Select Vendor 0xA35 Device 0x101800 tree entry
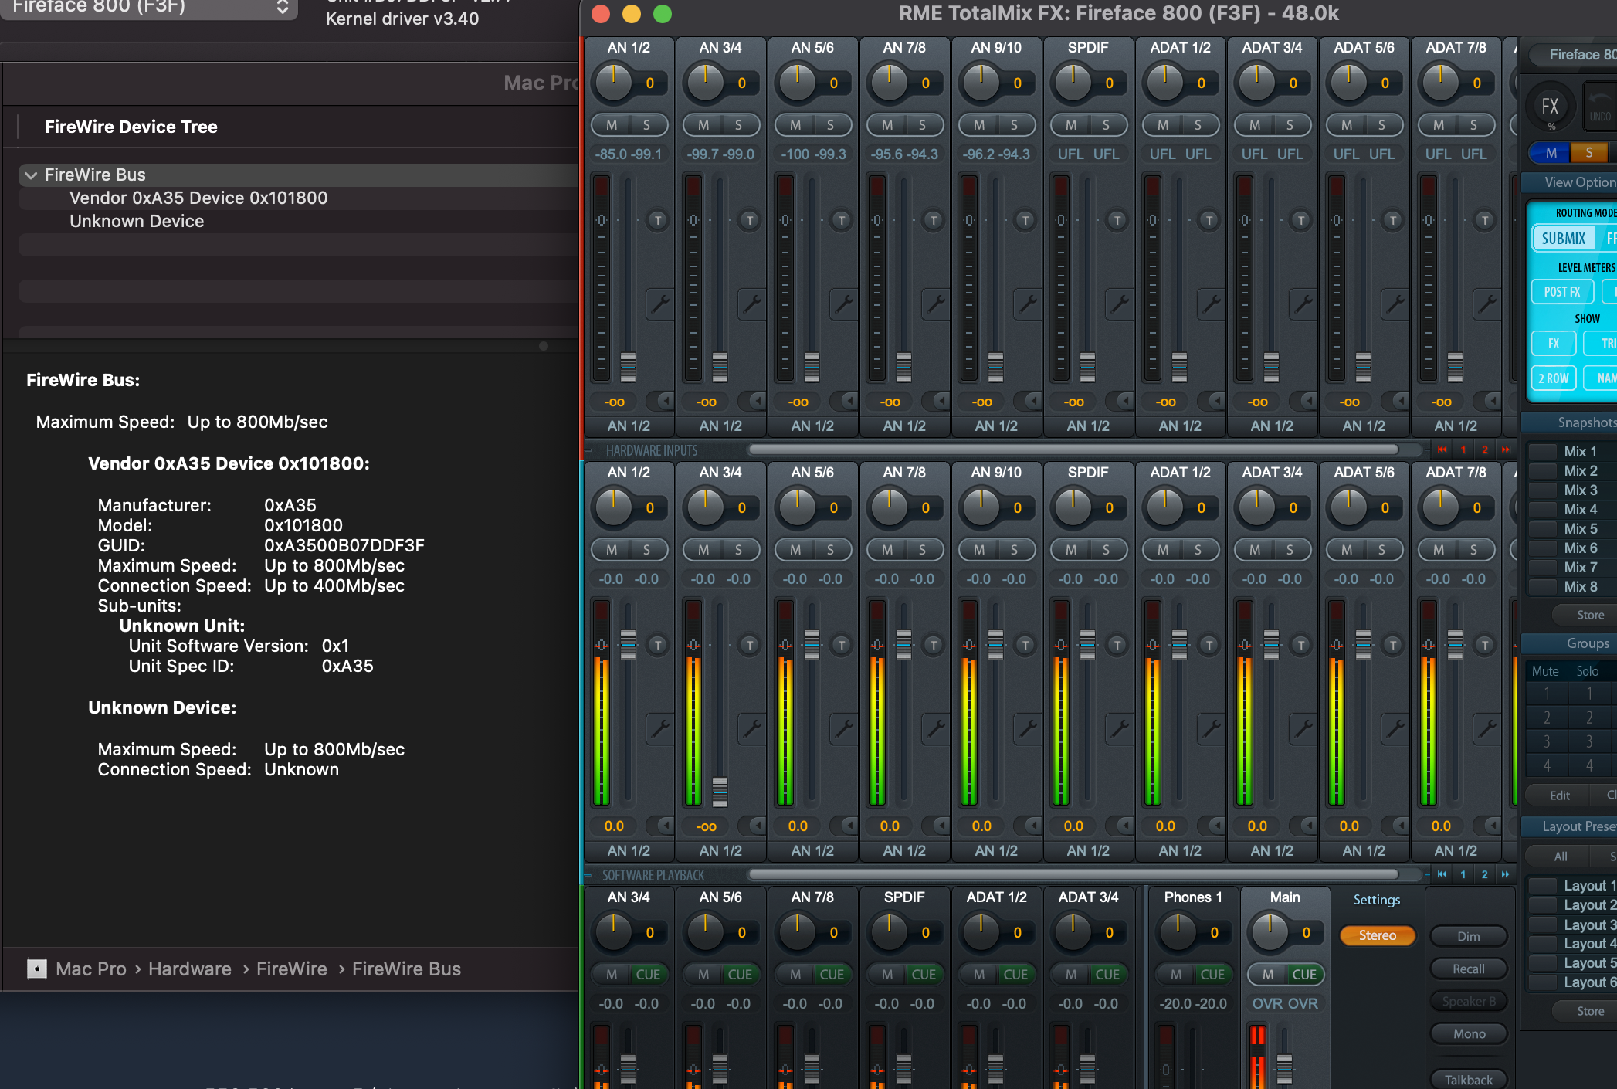The image size is (1617, 1089). pyautogui.click(x=198, y=198)
